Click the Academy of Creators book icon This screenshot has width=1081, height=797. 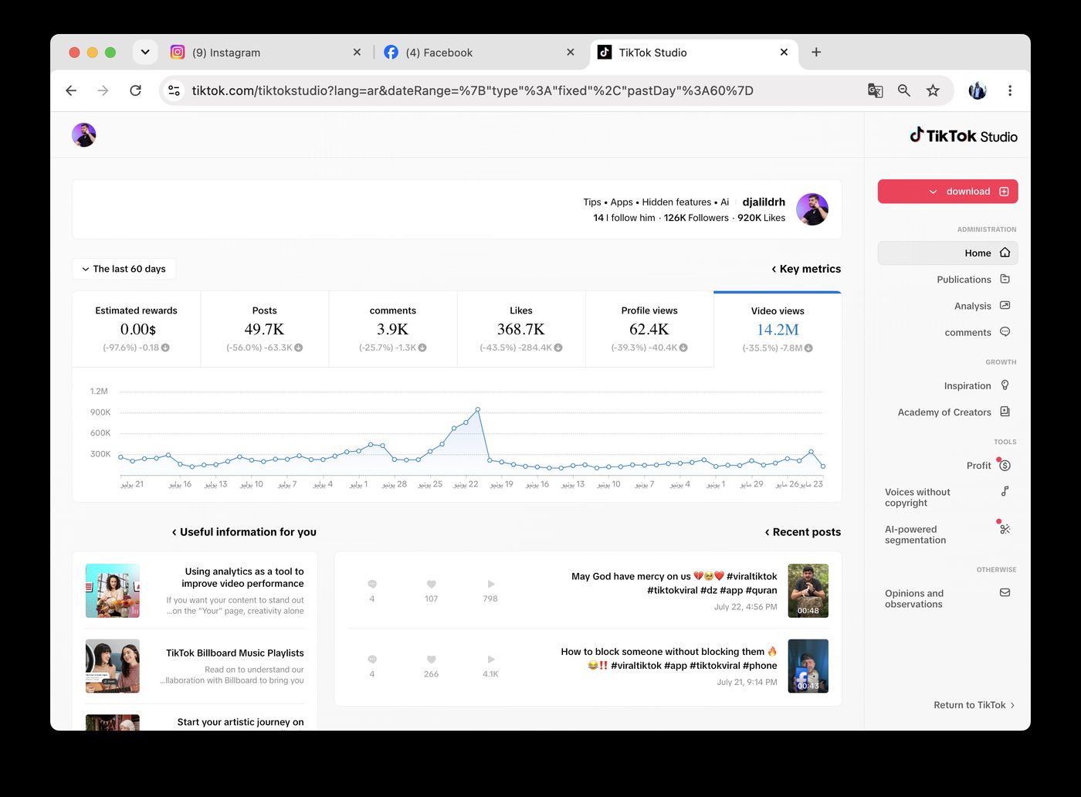click(x=1005, y=411)
